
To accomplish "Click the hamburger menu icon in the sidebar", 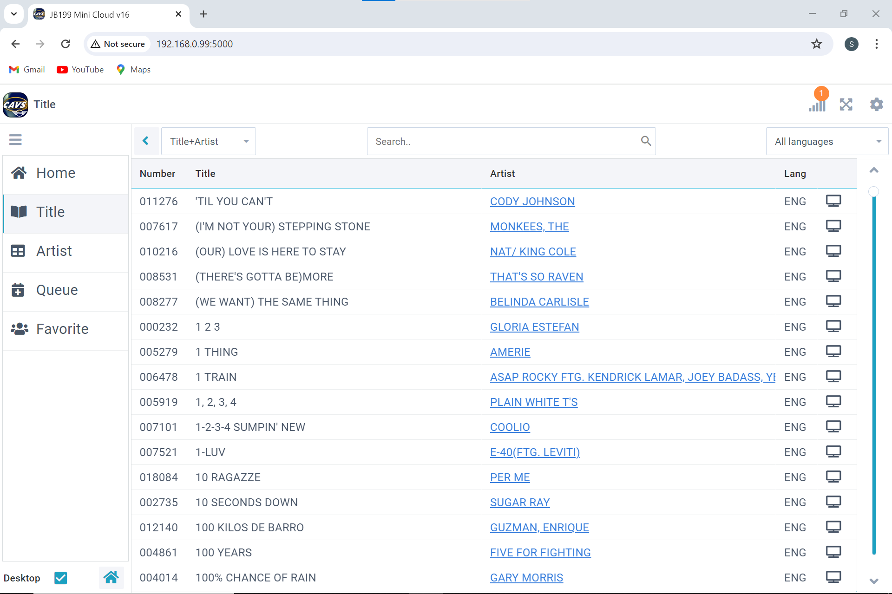I will click(15, 139).
